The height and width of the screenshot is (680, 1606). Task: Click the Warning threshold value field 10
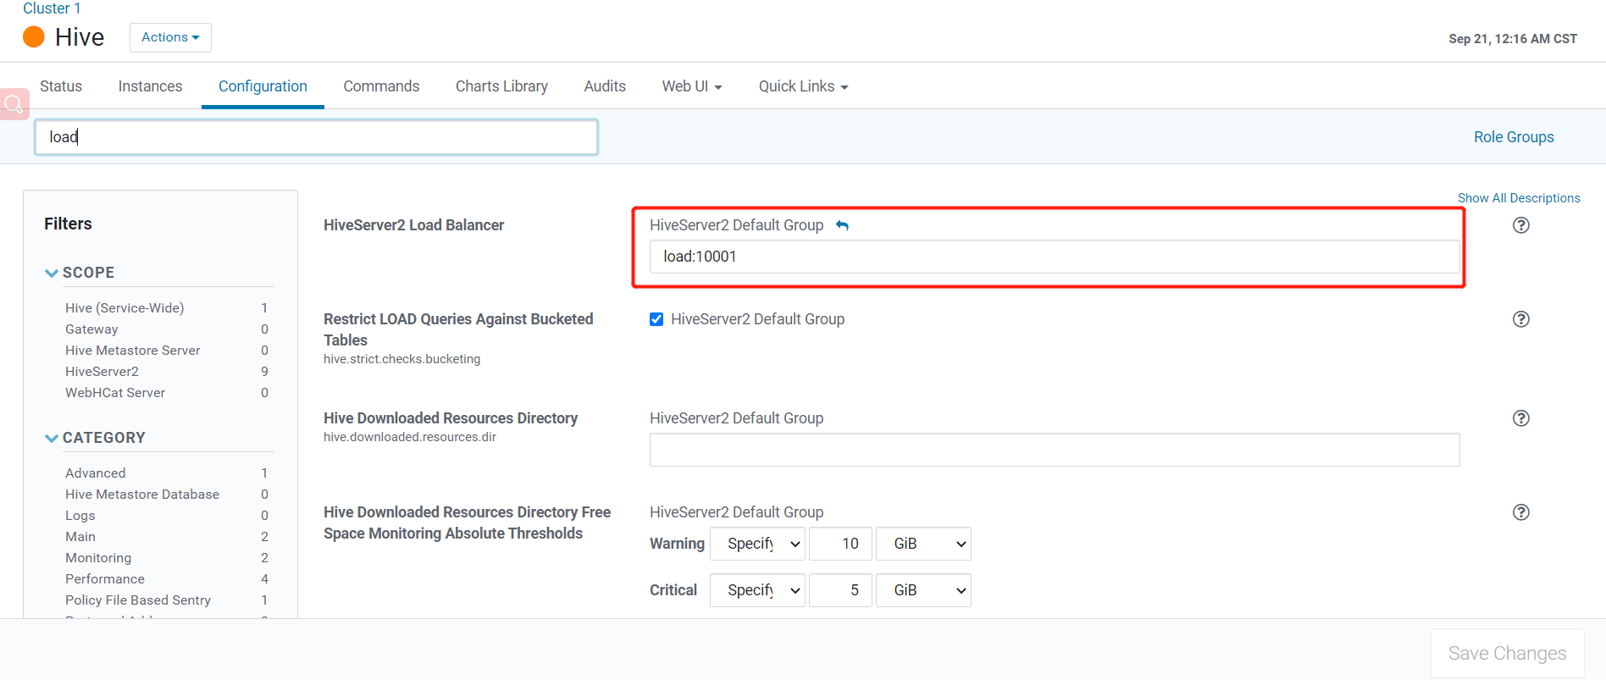coord(840,544)
